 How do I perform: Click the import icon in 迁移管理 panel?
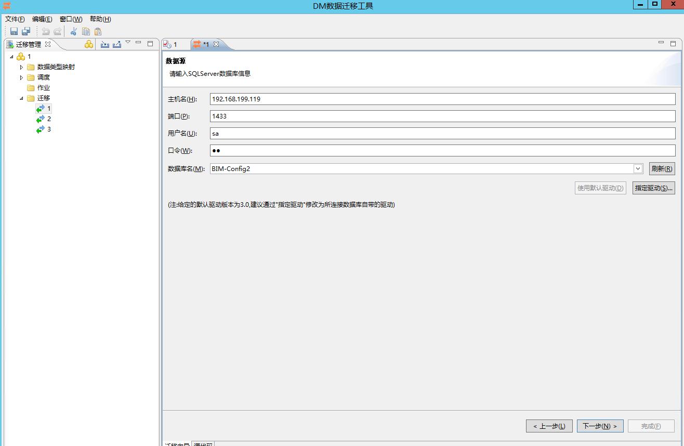pos(105,44)
